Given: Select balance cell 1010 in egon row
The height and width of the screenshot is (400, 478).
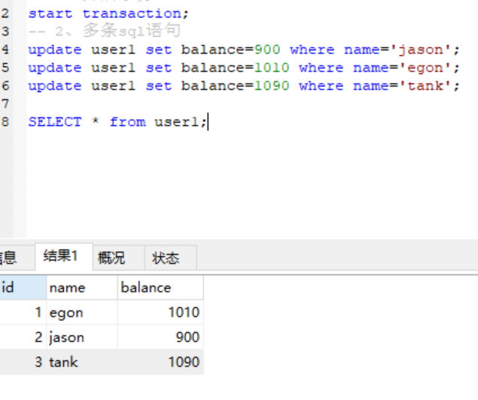Looking at the screenshot, I should tap(160, 313).
